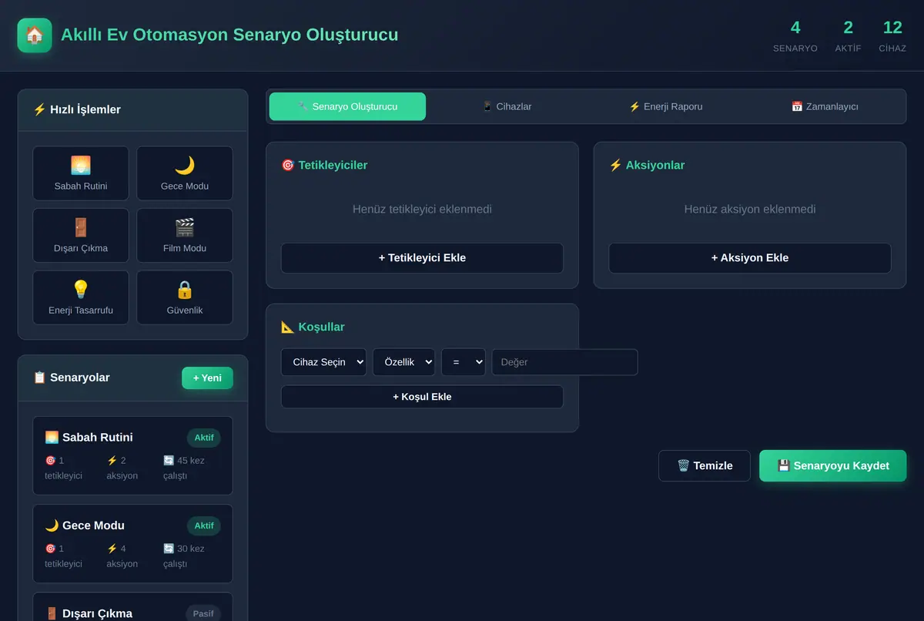
Task: Open the Cihaz Seçin dropdown
Action: 323,362
